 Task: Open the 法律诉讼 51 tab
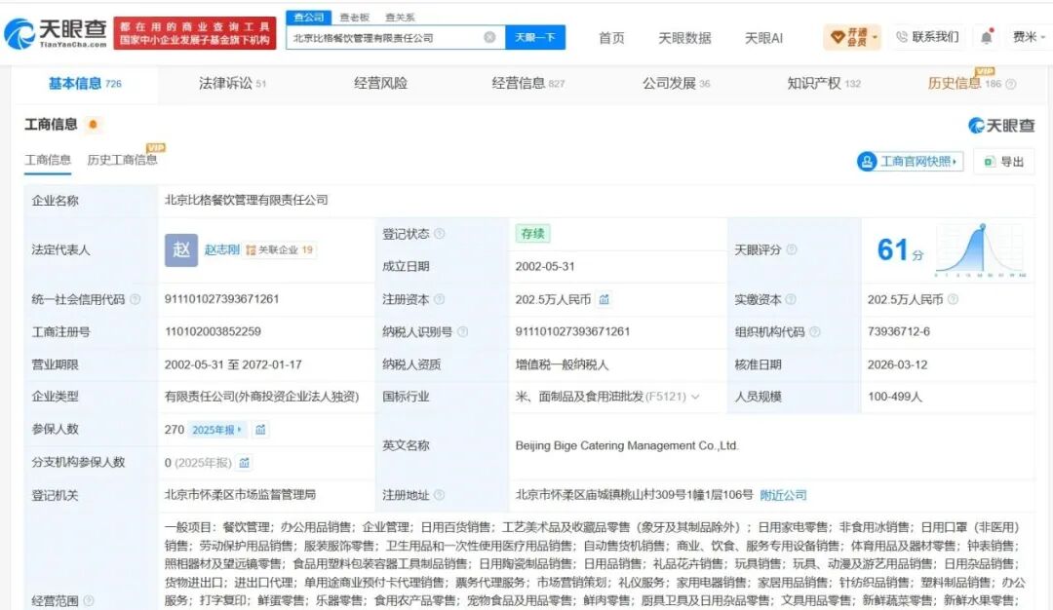coord(232,83)
